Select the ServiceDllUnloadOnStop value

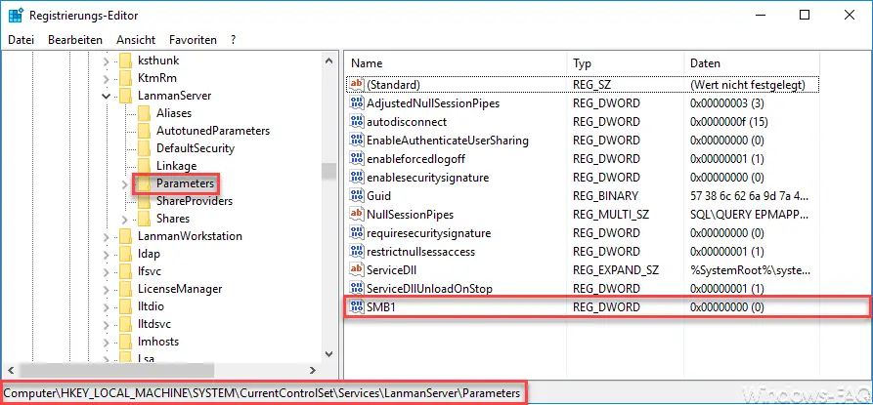click(x=429, y=288)
